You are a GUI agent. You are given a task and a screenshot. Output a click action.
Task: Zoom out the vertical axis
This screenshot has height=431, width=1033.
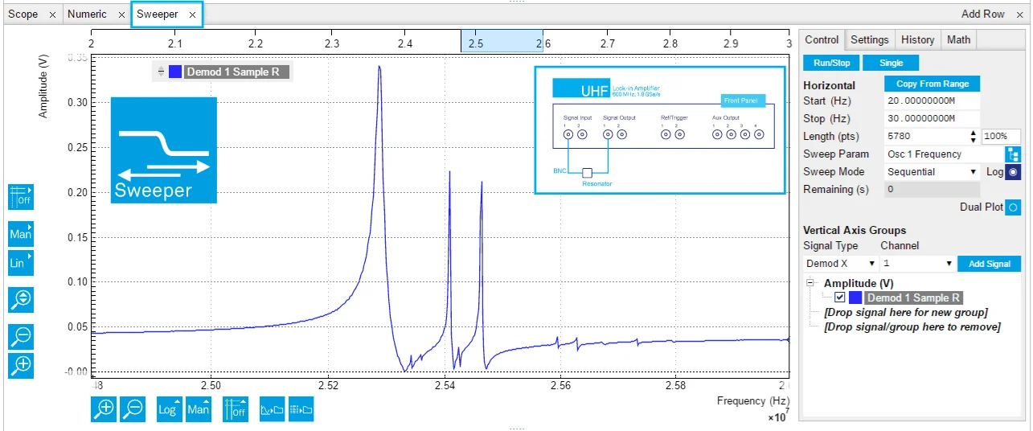(x=20, y=337)
